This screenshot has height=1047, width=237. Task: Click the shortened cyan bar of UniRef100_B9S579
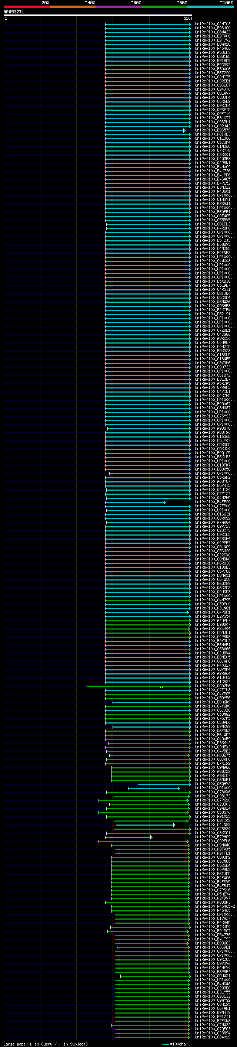[x=145, y=130]
